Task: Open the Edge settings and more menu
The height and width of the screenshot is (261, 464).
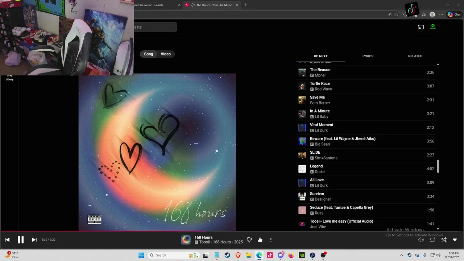Action: click(x=441, y=14)
